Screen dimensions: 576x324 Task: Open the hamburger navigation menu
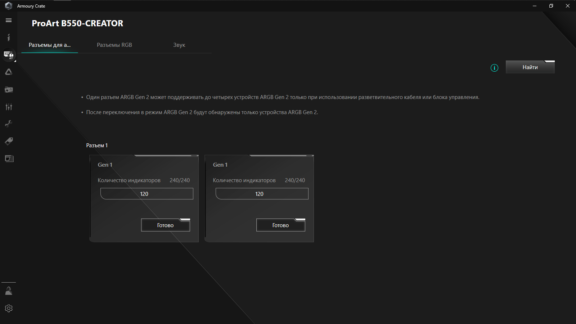[x=9, y=21]
